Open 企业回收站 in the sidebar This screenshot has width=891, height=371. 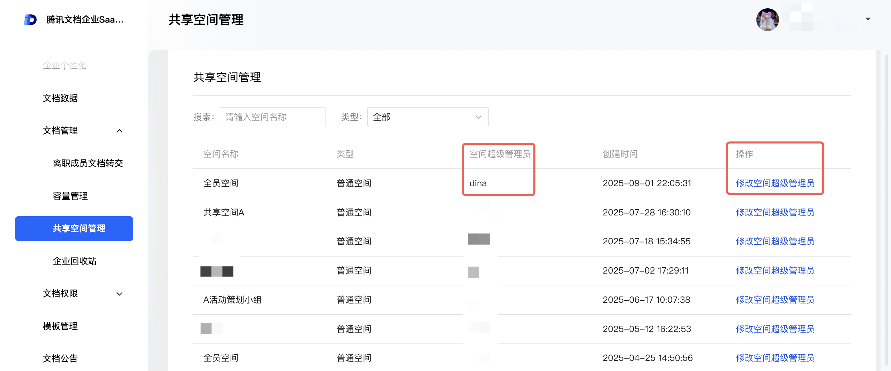(75, 261)
